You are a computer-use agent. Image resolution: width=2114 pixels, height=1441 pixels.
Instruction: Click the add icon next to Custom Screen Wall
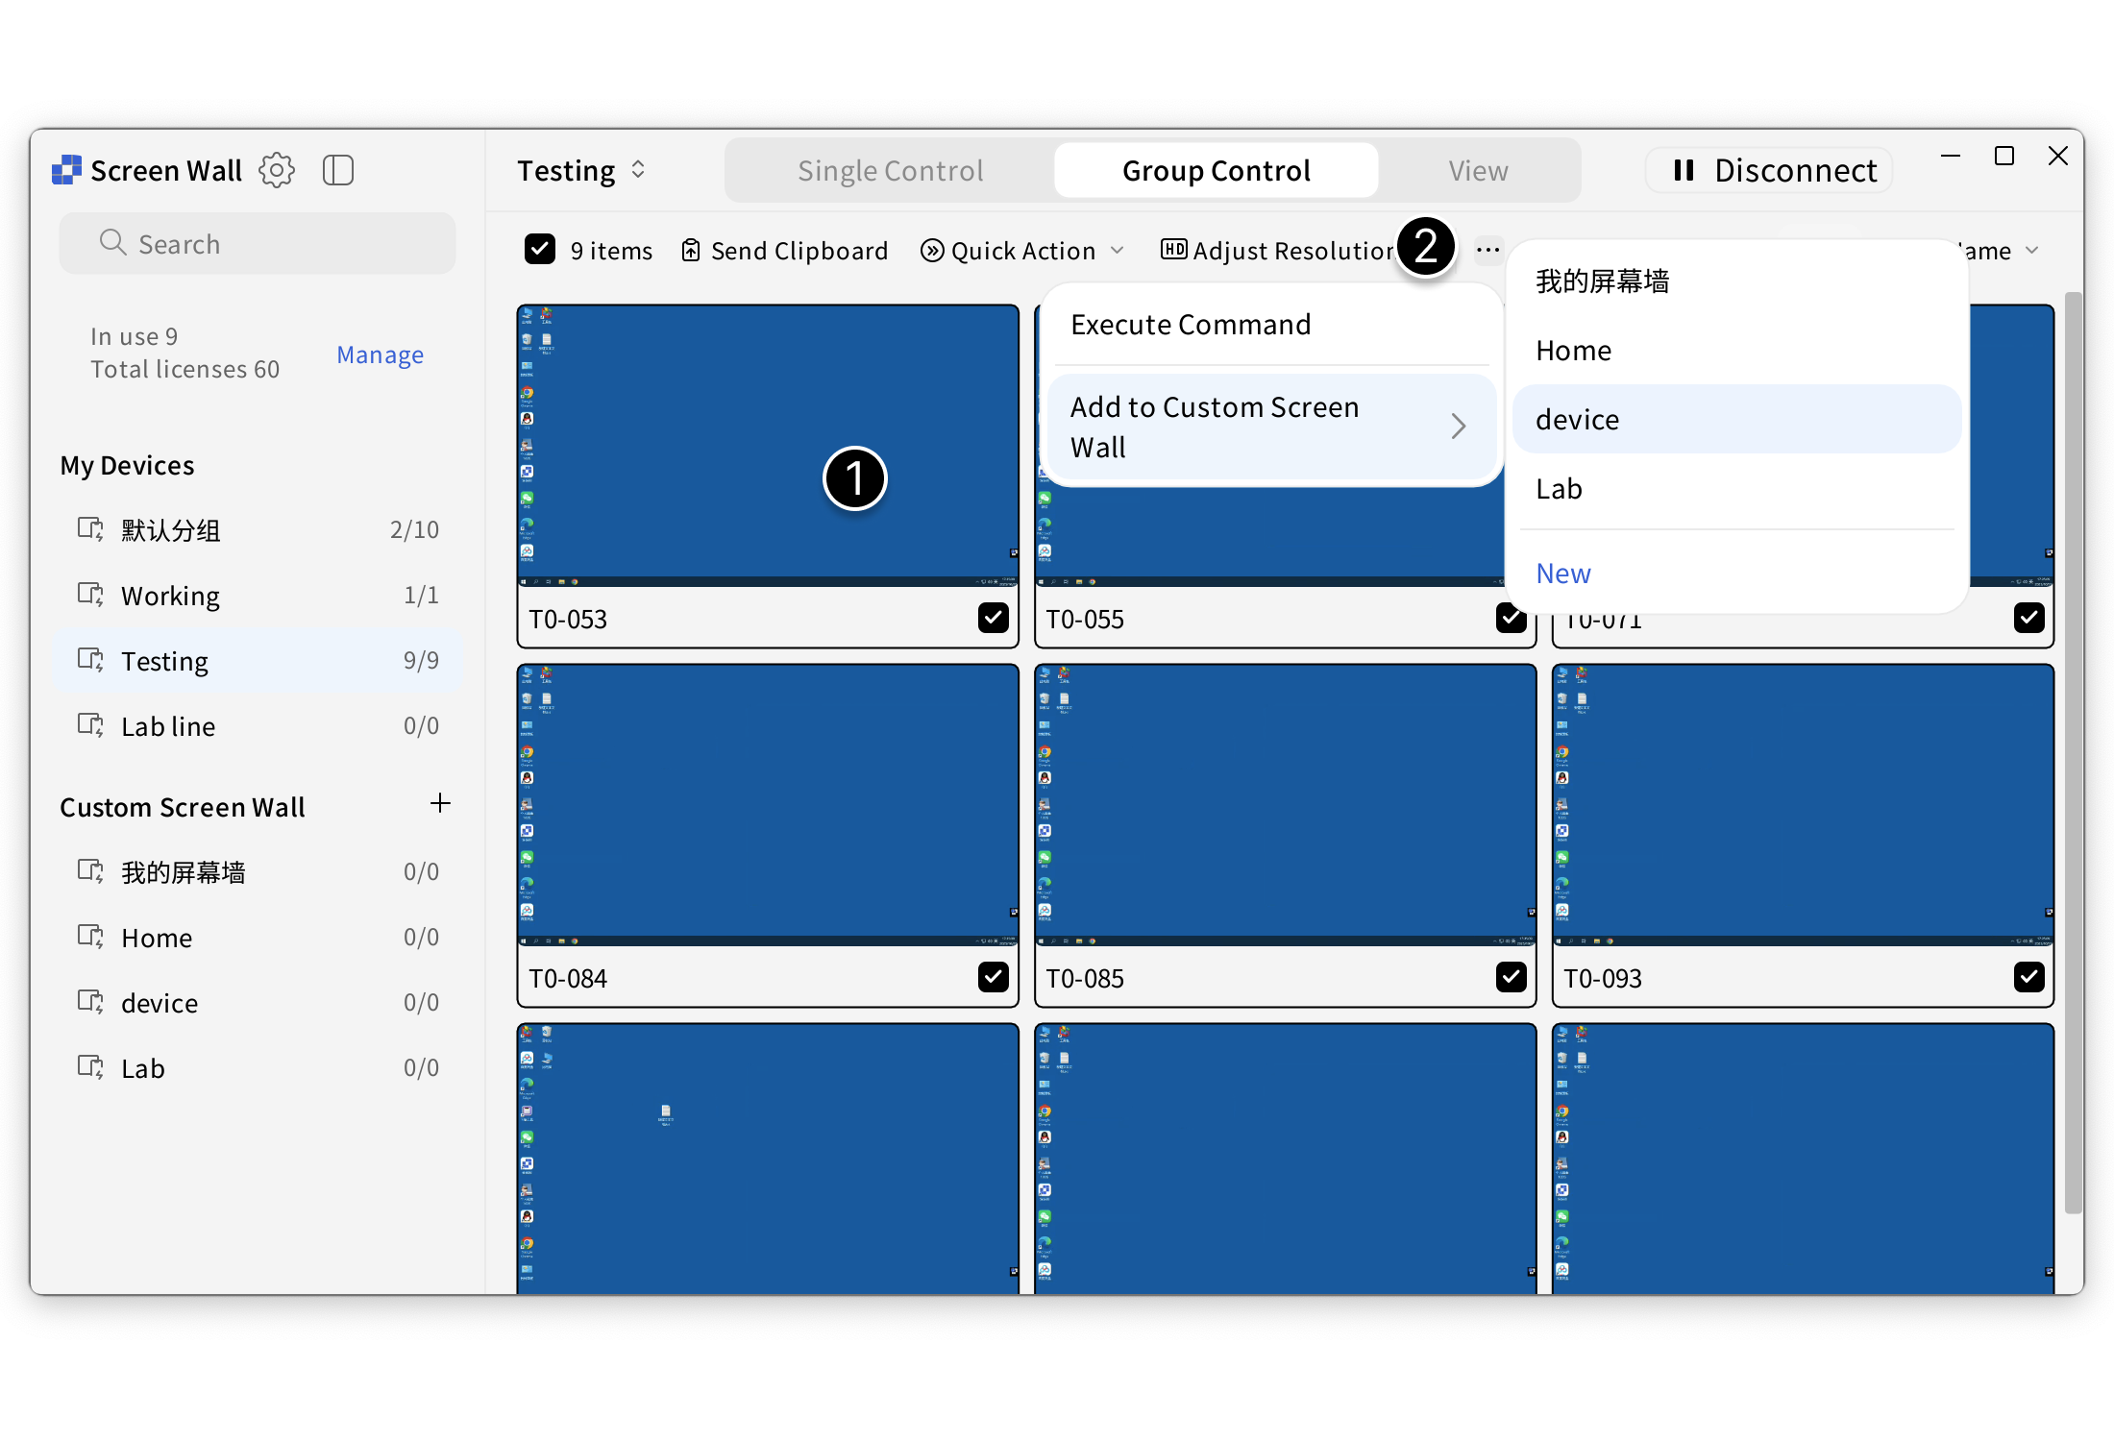[440, 804]
